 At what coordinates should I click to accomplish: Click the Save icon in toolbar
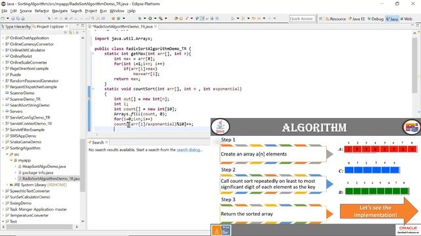pyautogui.click(x=13, y=18)
